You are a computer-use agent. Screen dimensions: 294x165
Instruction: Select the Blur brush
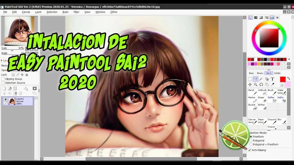point(281,121)
